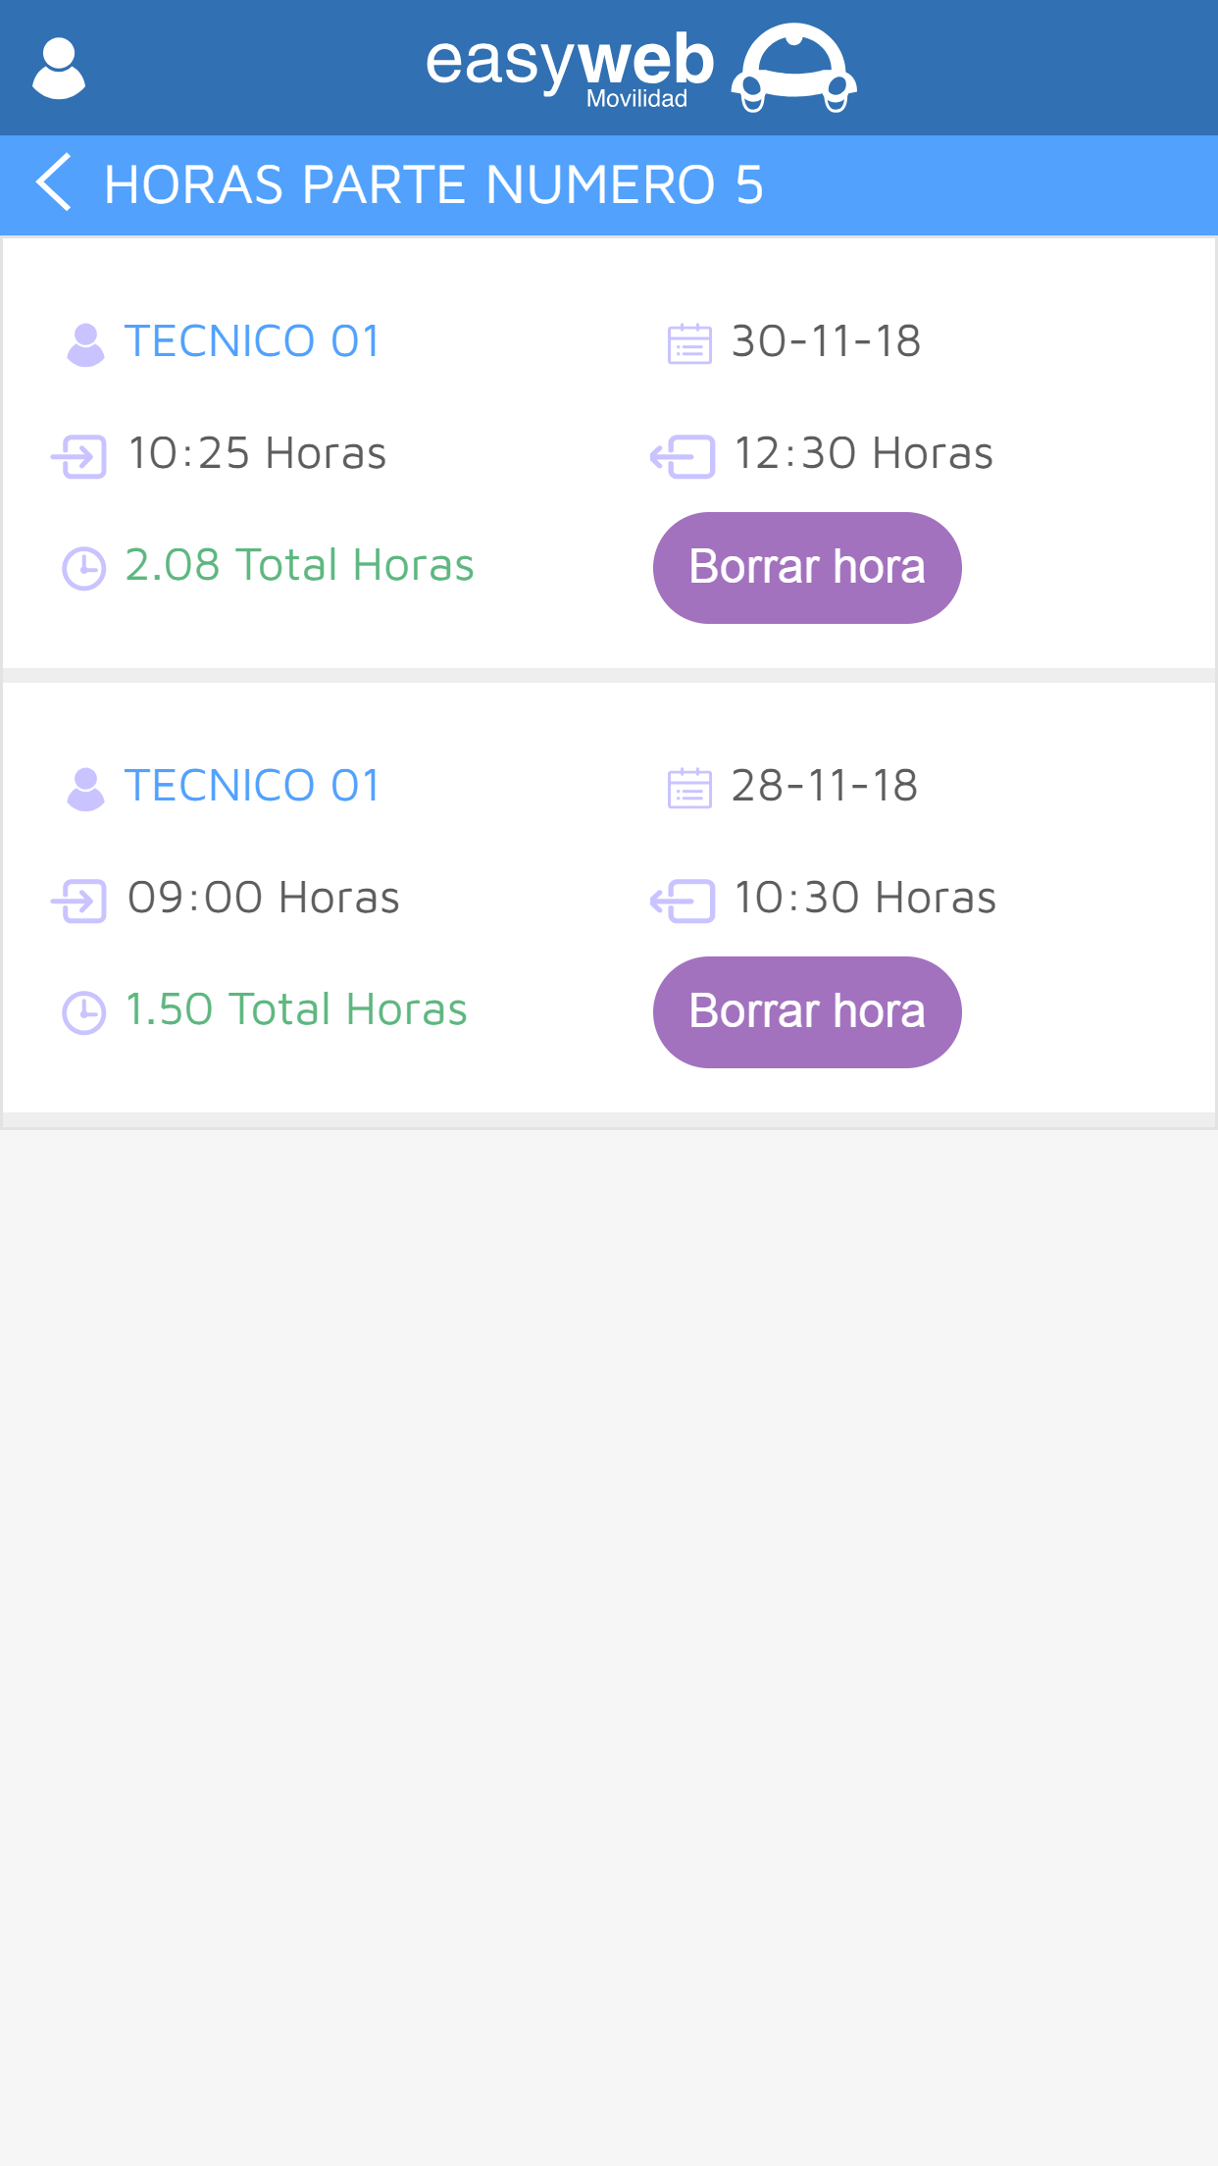
Task: Click the easyweb Movilidad logo text
Action: [x=570, y=67]
